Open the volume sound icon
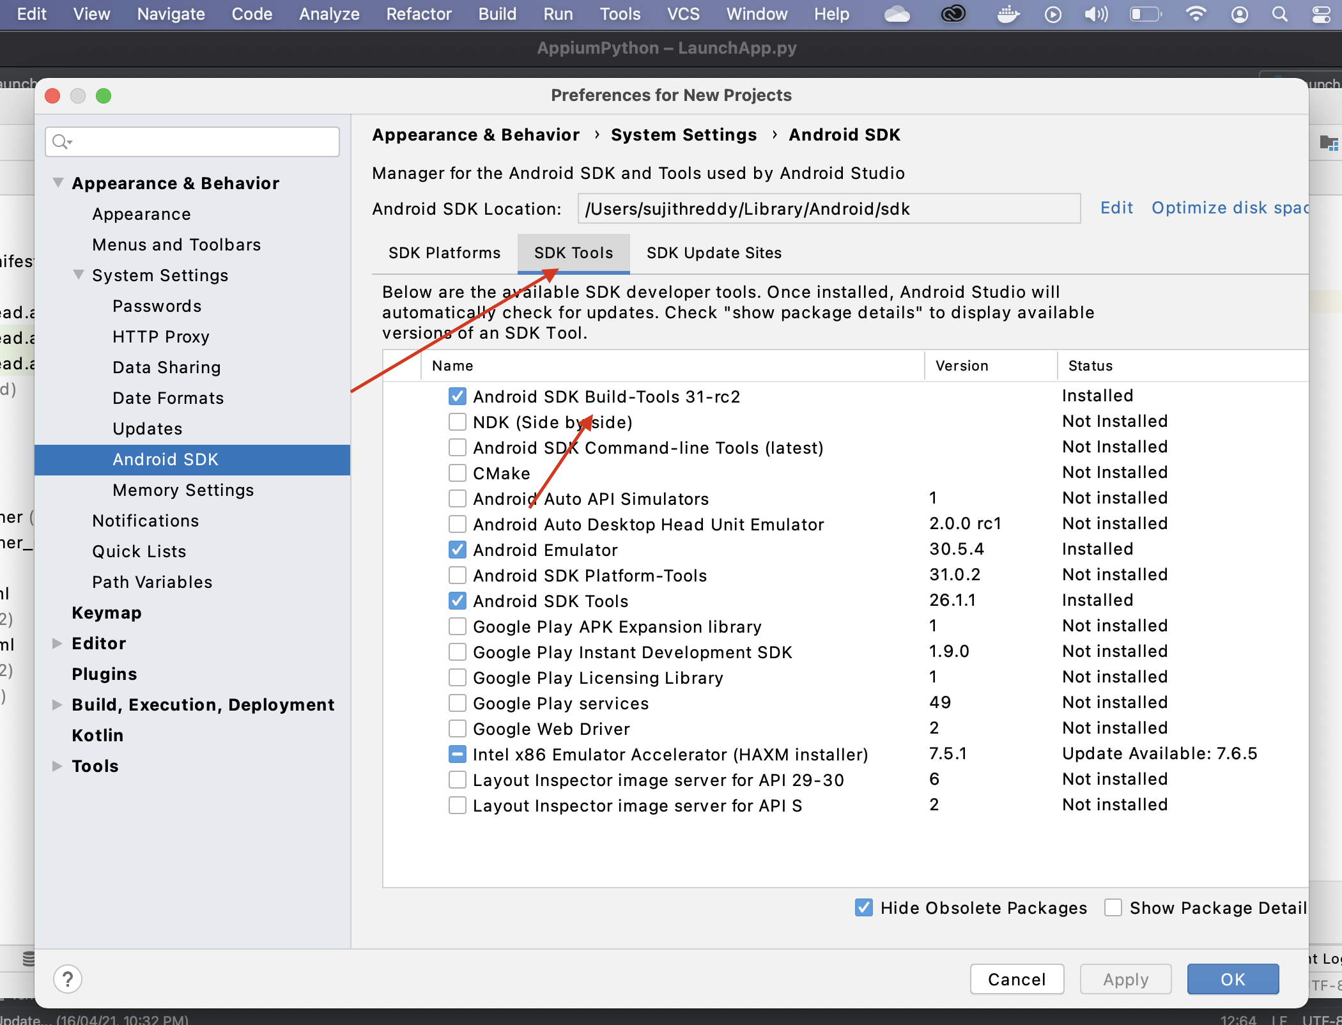 point(1096,14)
